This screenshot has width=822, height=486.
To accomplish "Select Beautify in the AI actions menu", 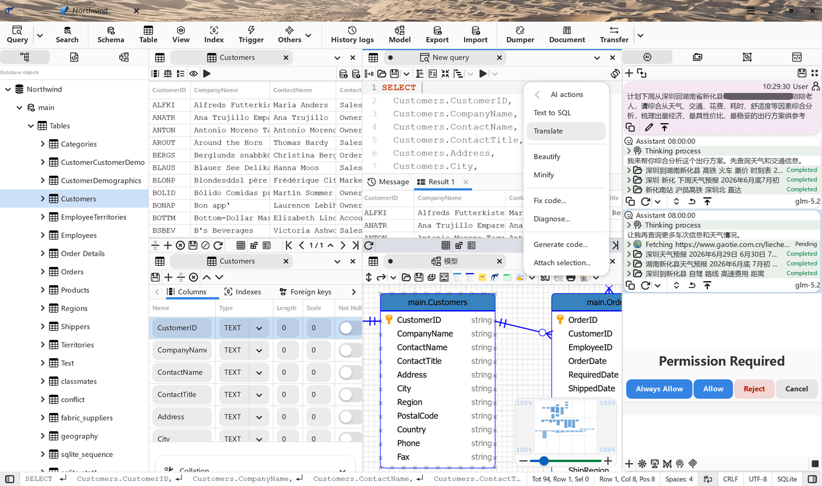I will pos(566,156).
